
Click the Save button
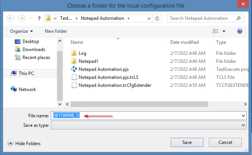[x=187, y=142]
